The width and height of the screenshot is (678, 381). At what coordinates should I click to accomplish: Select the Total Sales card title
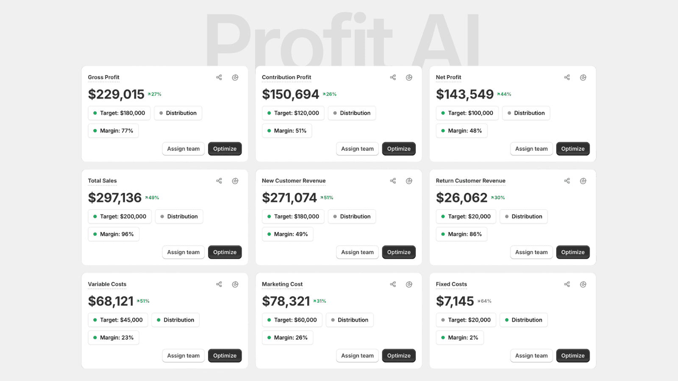[102, 180]
